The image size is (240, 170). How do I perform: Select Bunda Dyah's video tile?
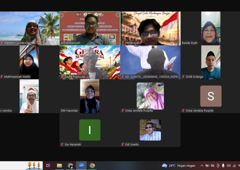click(211, 28)
